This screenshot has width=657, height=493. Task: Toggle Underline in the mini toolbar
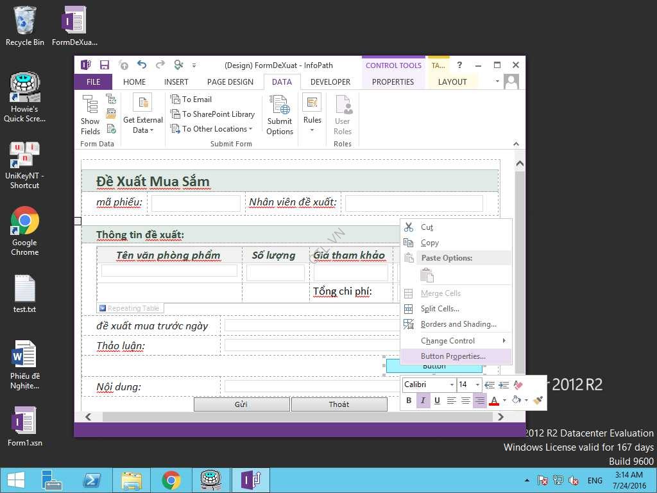437,401
